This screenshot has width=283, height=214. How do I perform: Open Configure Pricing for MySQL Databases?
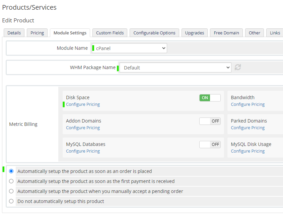83,151
